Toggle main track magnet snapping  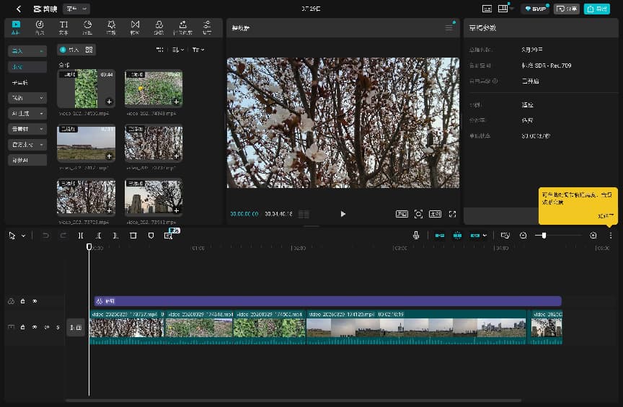(439, 236)
